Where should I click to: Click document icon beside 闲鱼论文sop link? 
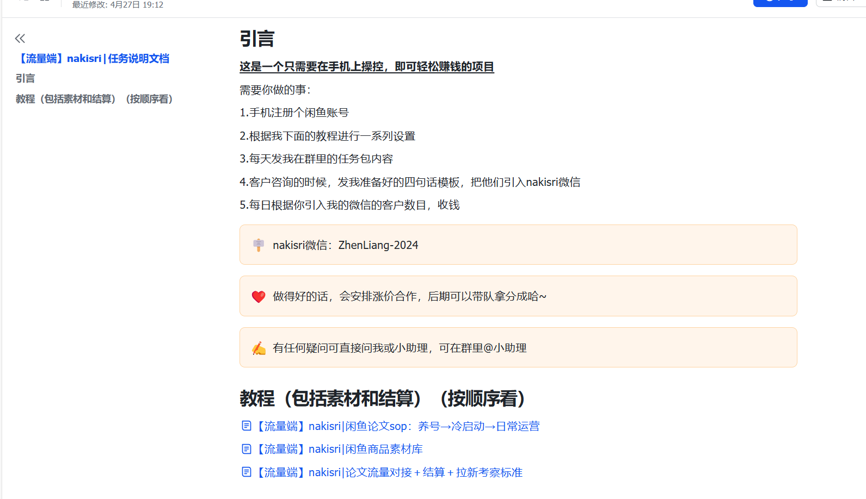point(247,426)
